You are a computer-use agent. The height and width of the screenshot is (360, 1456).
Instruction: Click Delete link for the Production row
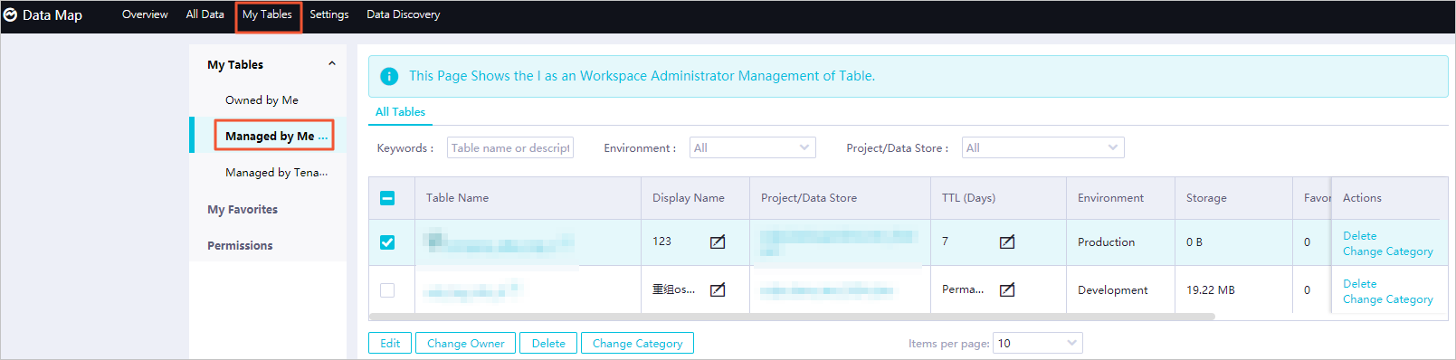coord(1359,235)
